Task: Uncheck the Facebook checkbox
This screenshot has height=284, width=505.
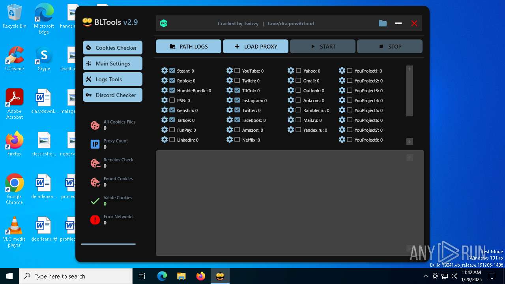Action: coord(237,120)
